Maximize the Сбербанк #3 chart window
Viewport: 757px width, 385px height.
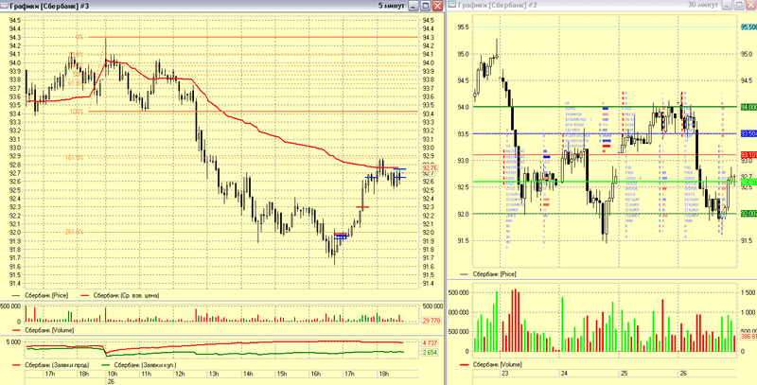[x=425, y=6]
